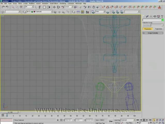
Task: Toggle Absolute/Offset transform type-in mode
Action: 61,120
